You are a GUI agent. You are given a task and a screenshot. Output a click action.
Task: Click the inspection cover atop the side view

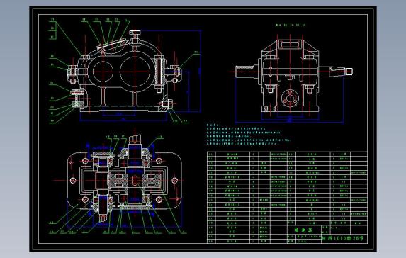[290, 44]
